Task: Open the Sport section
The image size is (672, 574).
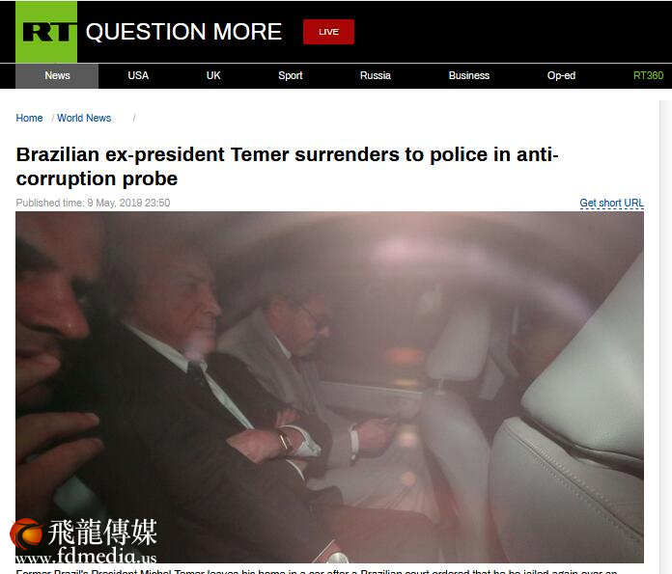Action: point(291,76)
